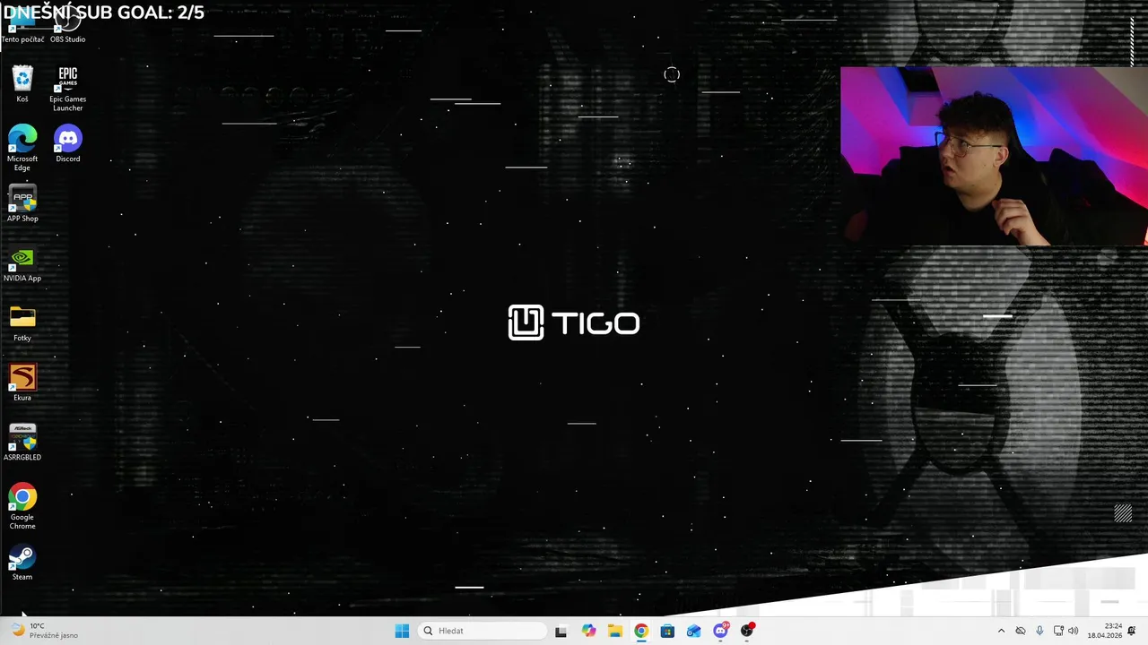Launch Copilot from the taskbar
The image size is (1148, 645).
[x=588, y=631]
